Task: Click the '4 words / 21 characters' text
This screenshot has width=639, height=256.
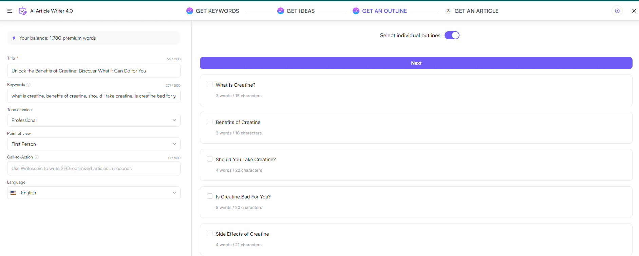Action: [239, 245]
